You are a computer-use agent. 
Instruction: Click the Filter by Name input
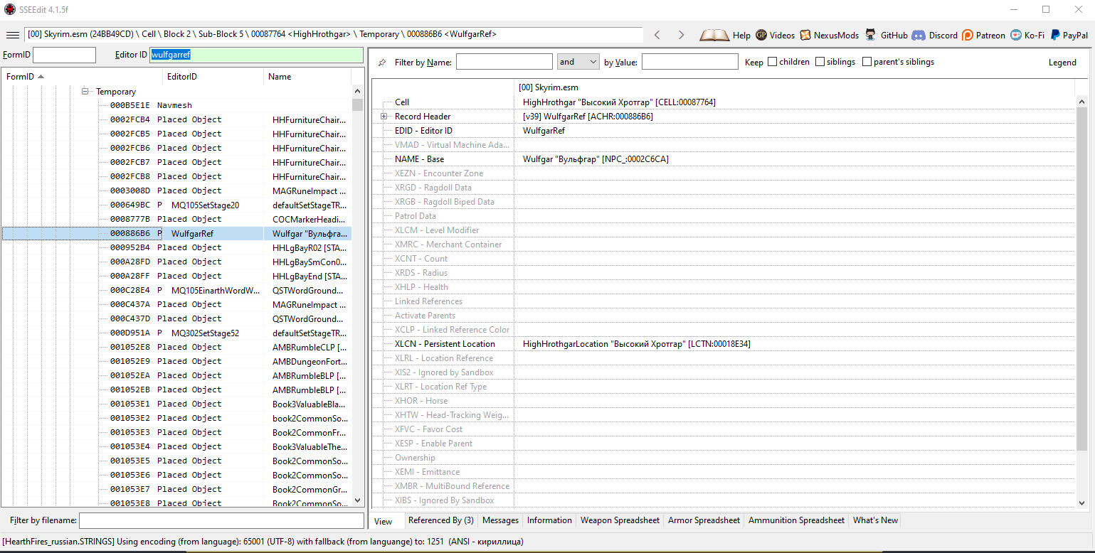click(x=504, y=62)
